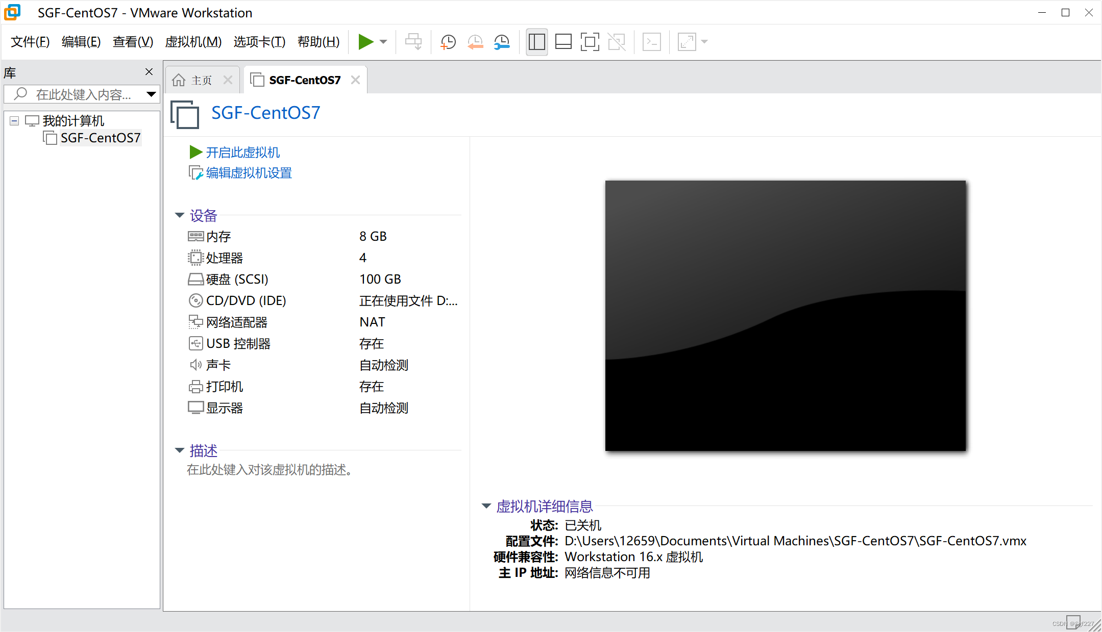Click the USB icon beside USB 控制器
The width and height of the screenshot is (1102, 632).
(x=195, y=343)
